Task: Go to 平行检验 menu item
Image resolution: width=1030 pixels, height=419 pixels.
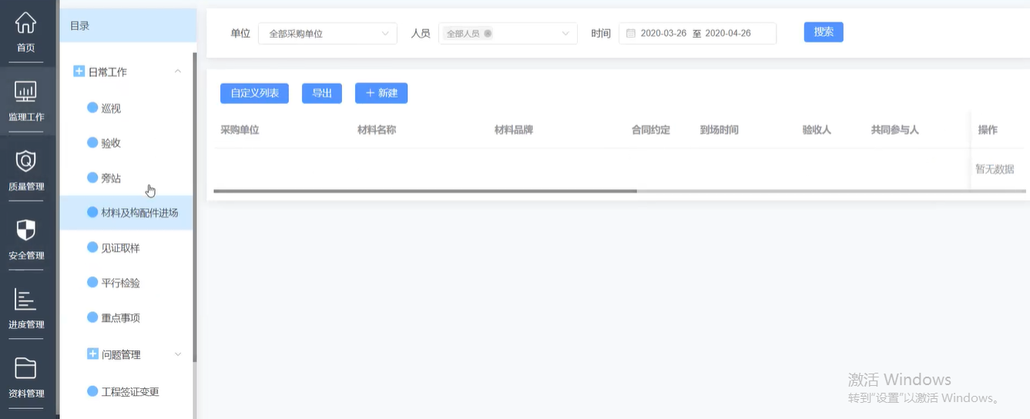Action: 120,283
